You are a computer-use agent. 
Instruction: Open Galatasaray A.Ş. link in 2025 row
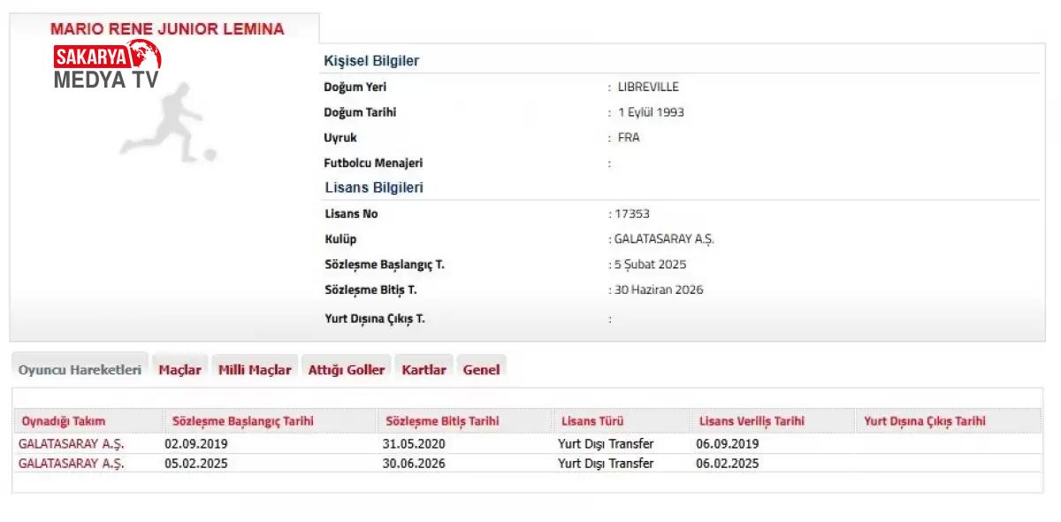(x=72, y=464)
